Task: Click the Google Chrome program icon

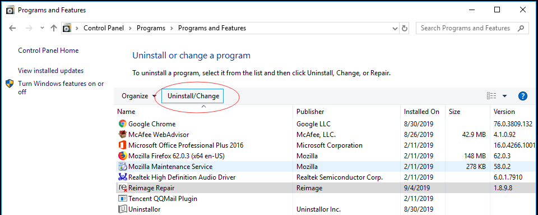Action: pyautogui.click(x=123, y=123)
